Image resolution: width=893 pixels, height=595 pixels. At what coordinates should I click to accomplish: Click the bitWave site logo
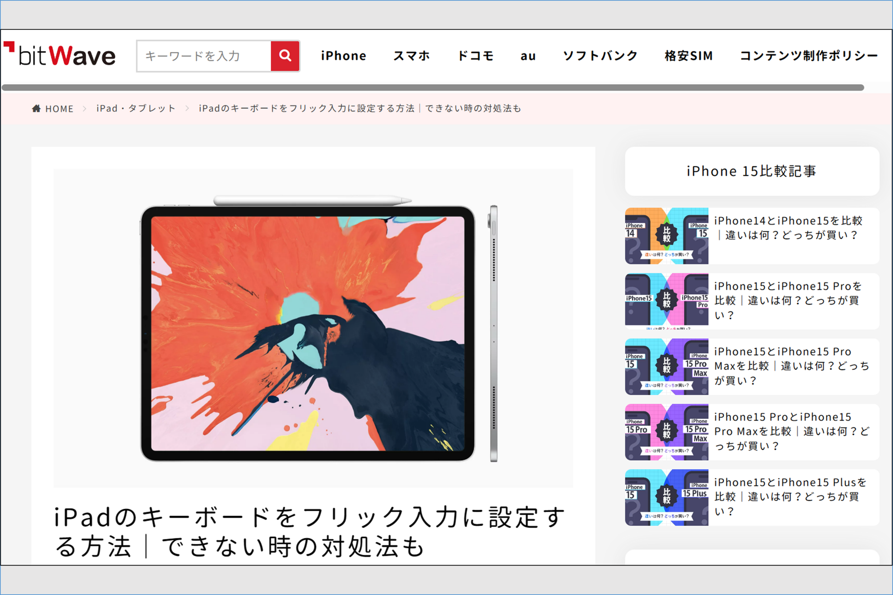pyautogui.click(x=60, y=55)
